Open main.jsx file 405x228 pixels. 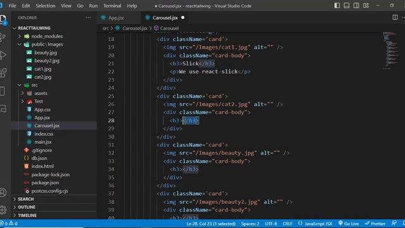point(43,142)
